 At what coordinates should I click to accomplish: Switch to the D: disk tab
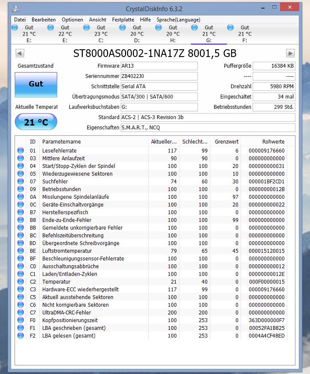point(137,34)
